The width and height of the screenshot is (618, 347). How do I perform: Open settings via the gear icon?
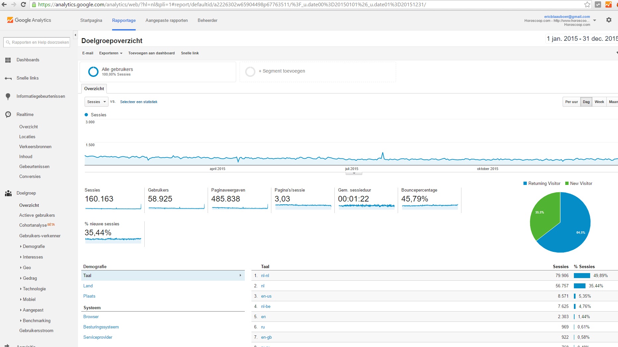click(609, 20)
